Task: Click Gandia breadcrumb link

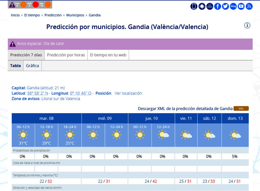Action: coord(94,15)
